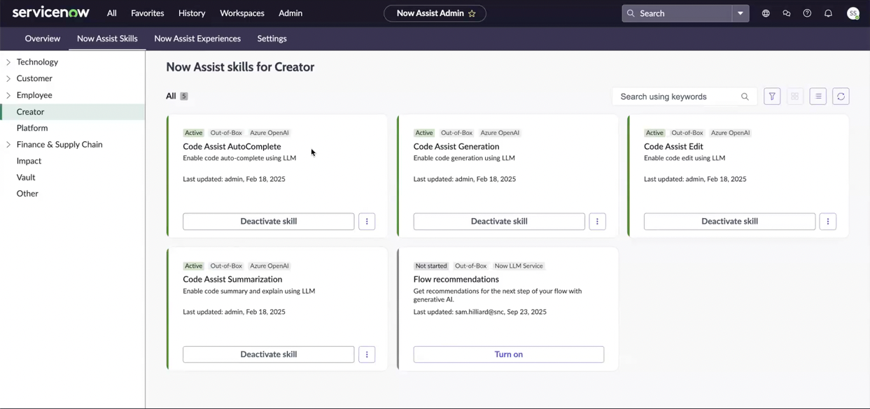This screenshot has height=409, width=870.
Task: Deactivate the Code Assist AutoComplete skill
Action: coord(269,222)
